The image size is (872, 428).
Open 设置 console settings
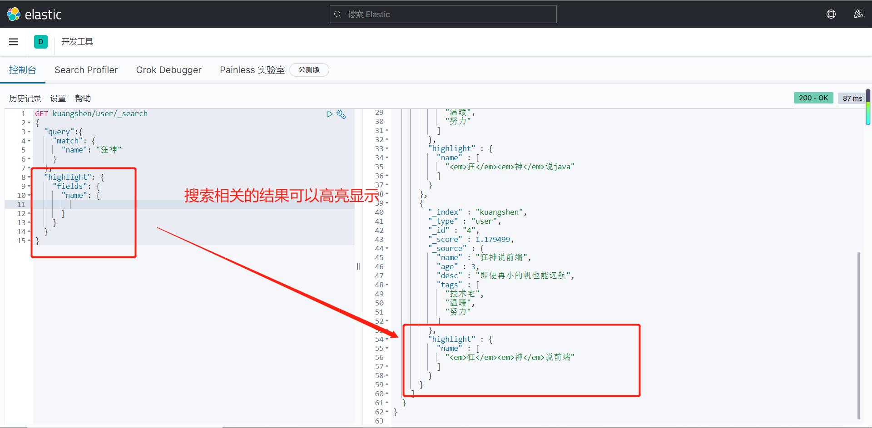[x=58, y=98]
